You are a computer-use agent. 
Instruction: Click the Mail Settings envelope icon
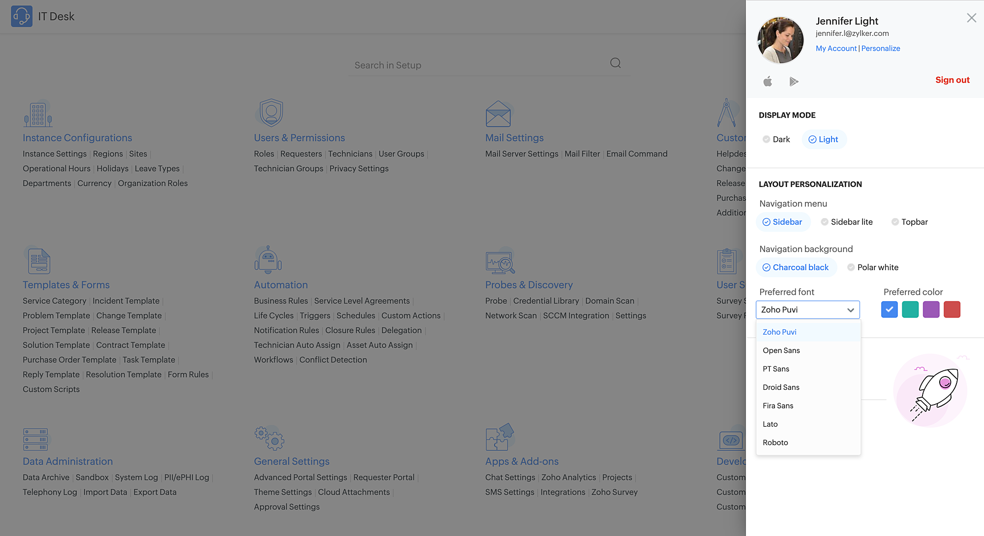pyautogui.click(x=498, y=114)
